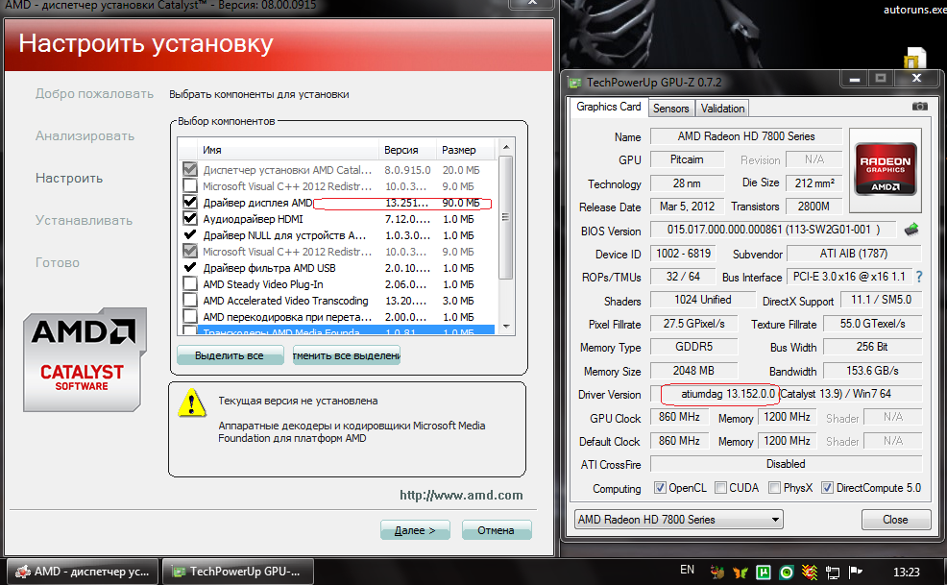Select the Устанавливать step
Viewport: 947px width, 585px height.
pyautogui.click(x=84, y=221)
